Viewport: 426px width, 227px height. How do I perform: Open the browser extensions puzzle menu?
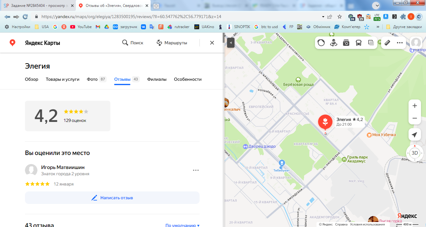[x=403, y=17]
